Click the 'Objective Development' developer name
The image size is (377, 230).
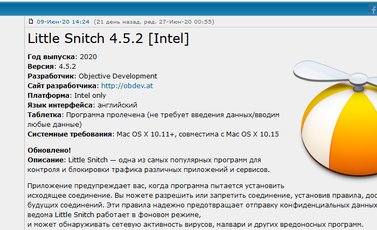click(x=118, y=76)
